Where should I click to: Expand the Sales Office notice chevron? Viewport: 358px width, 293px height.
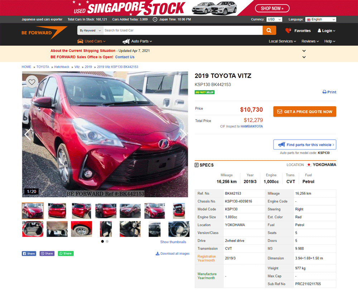304,57
